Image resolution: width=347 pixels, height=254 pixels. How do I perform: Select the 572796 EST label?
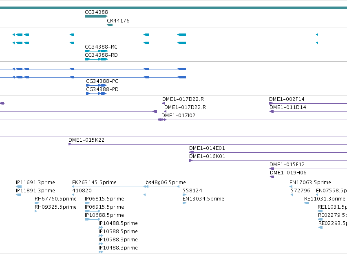pyautogui.click(x=300, y=191)
